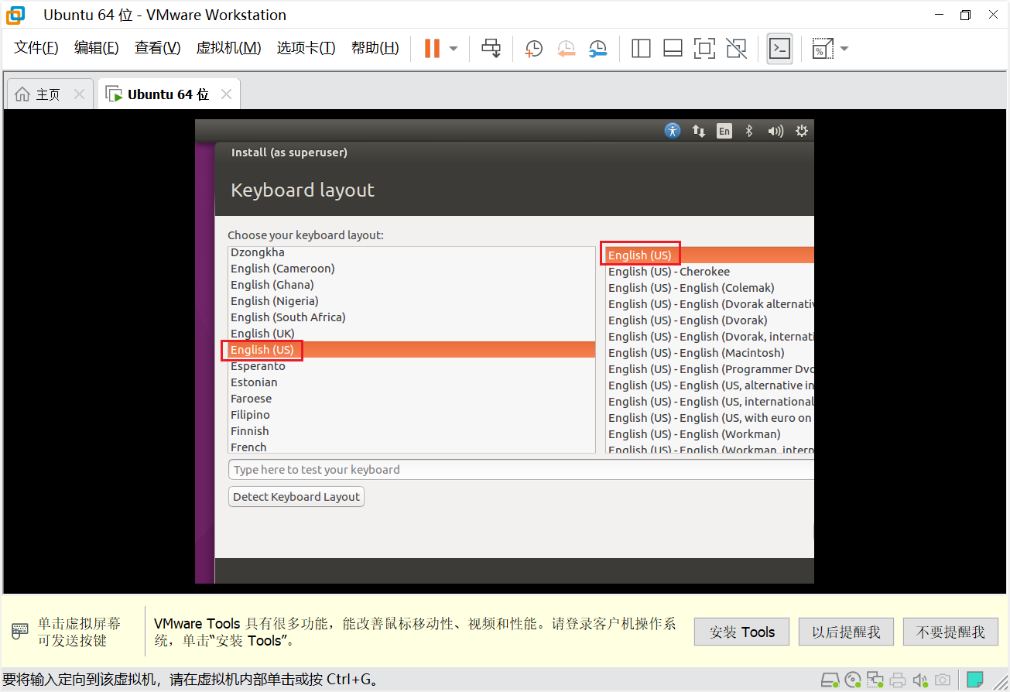Viewport: 1010px width, 692px height.
Task: Click the Ubuntu accessibility icon in the top panel
Action: [673, 131]
